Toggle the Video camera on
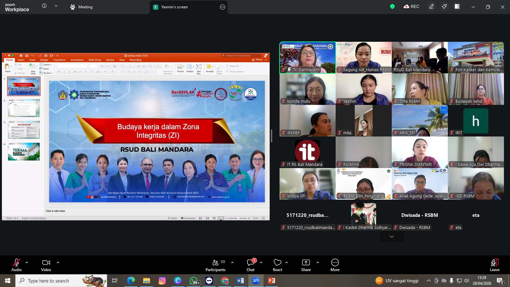 click(46, 265)
